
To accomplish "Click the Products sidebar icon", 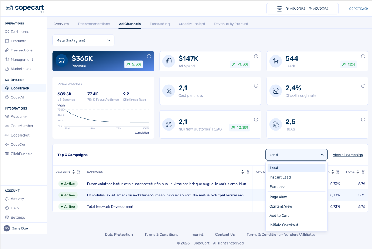I will click(7, 41).
